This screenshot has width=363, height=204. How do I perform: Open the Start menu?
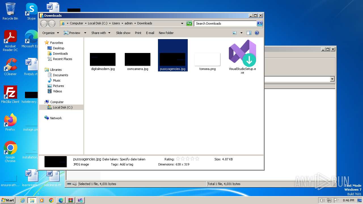point(8,200)
